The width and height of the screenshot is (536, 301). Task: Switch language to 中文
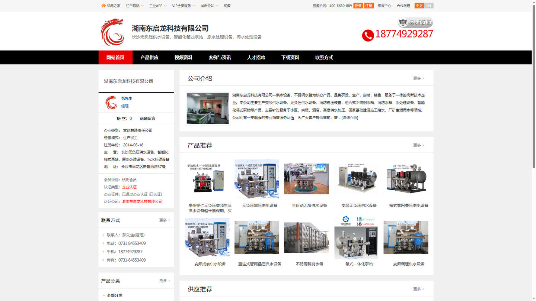click(x=419, y=6)
